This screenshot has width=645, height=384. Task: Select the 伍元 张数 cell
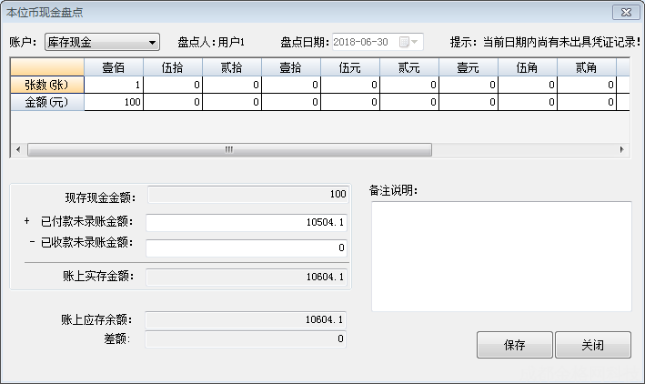350,85
